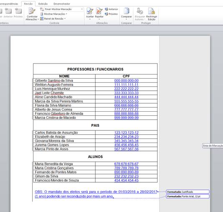Click the CPF column header
This screenshot has height=212, width=223.
pos(126,76)
